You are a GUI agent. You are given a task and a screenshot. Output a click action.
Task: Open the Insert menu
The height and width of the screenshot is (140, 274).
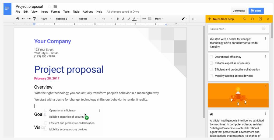44,12
